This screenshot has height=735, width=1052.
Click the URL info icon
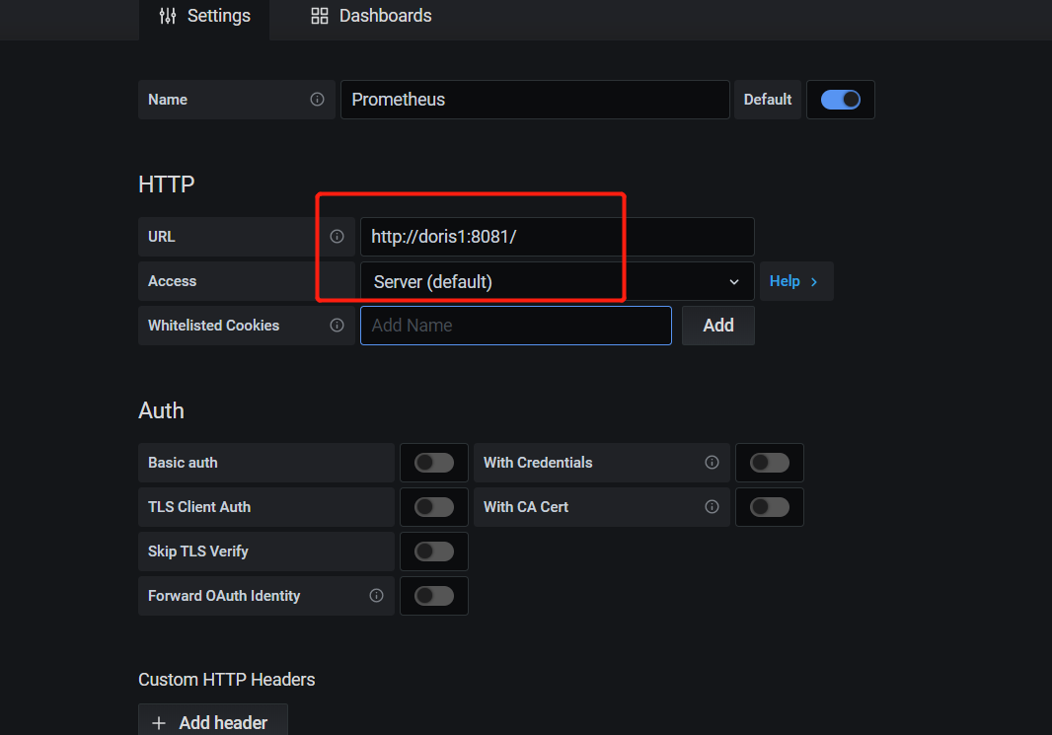(x=337, y=236)
